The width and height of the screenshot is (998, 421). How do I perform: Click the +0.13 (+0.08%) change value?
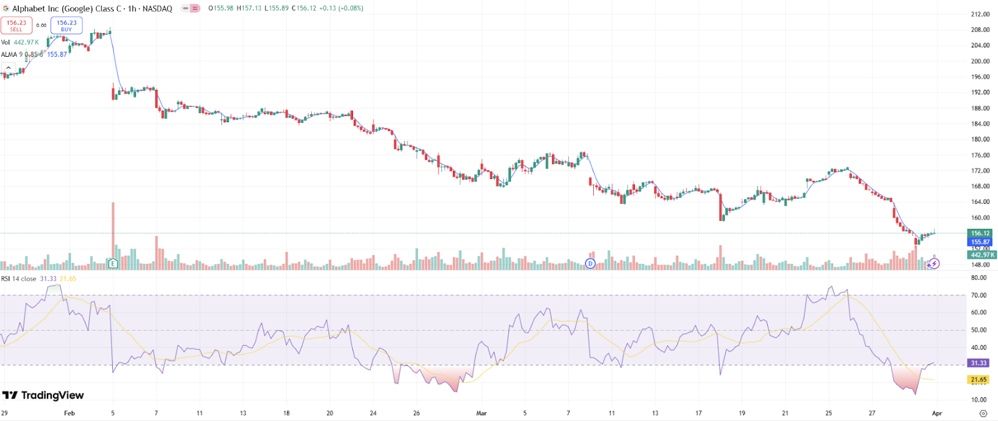341,9
